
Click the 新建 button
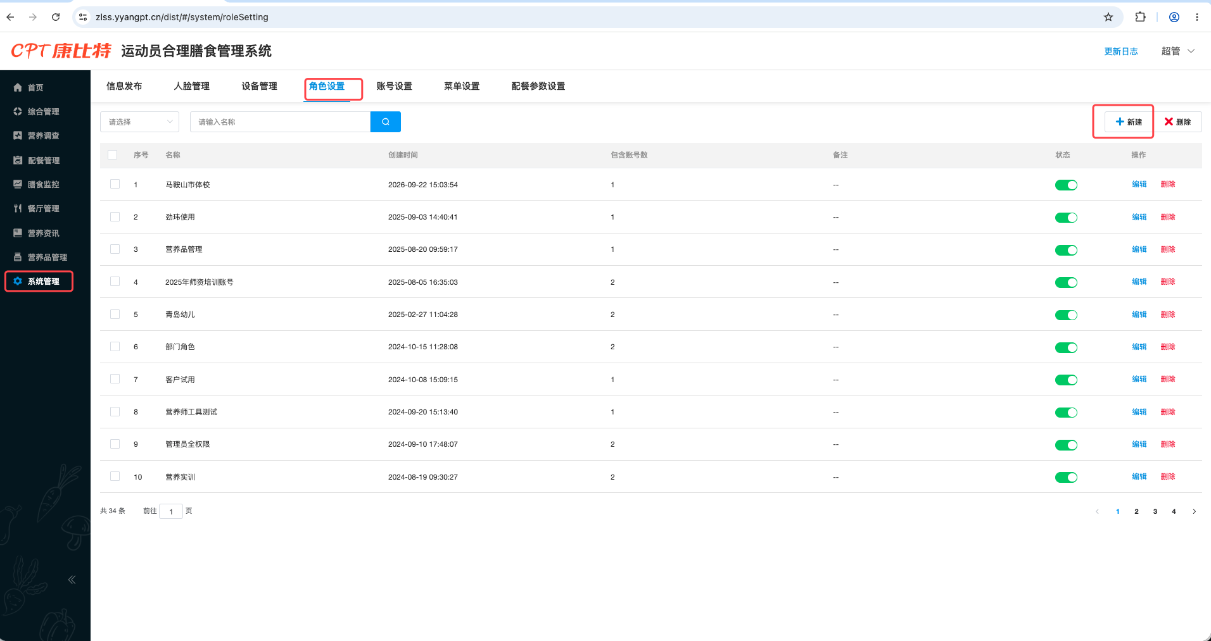coord(1129,121)
